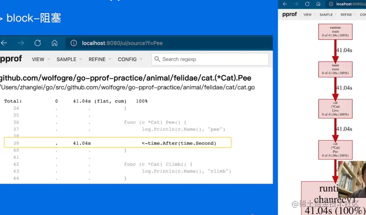
Task: Click site info icon in graph view browser
Action: [x=331, y=4]
